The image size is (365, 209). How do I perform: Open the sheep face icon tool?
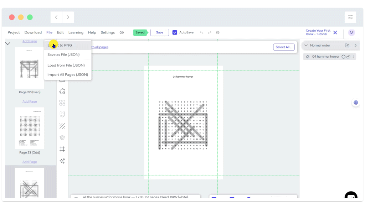coord(62,138)
